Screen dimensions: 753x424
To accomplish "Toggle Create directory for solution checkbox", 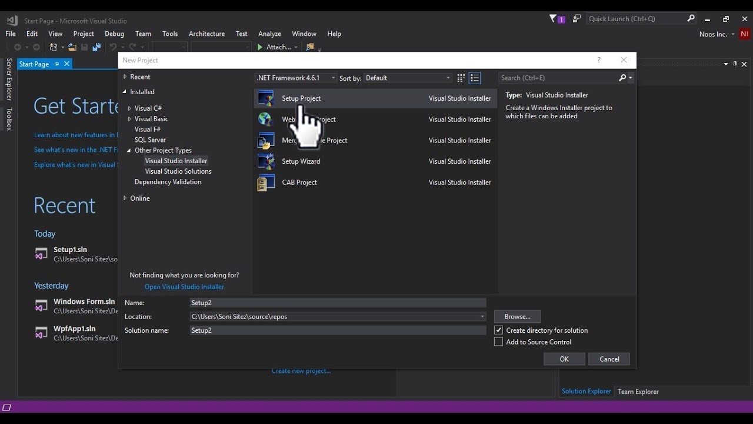I will tap(499, 330).
